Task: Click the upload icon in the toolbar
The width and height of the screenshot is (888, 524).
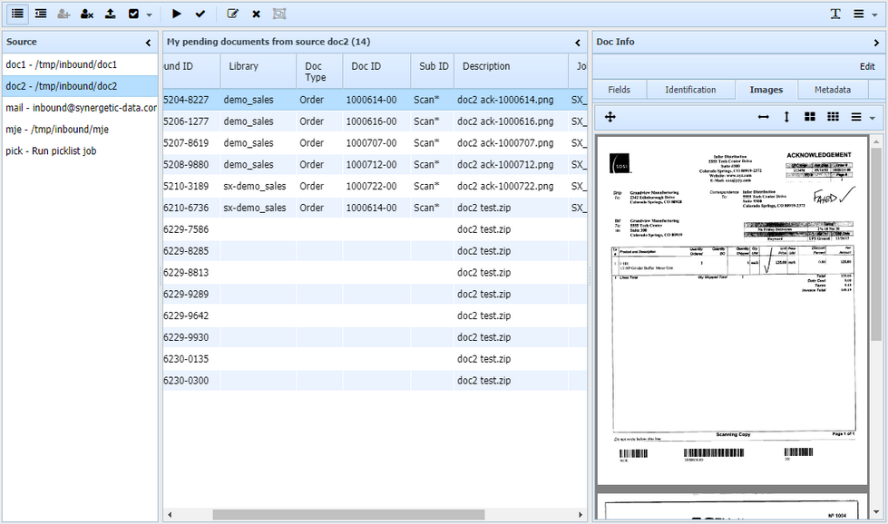Action: (110, 14)
